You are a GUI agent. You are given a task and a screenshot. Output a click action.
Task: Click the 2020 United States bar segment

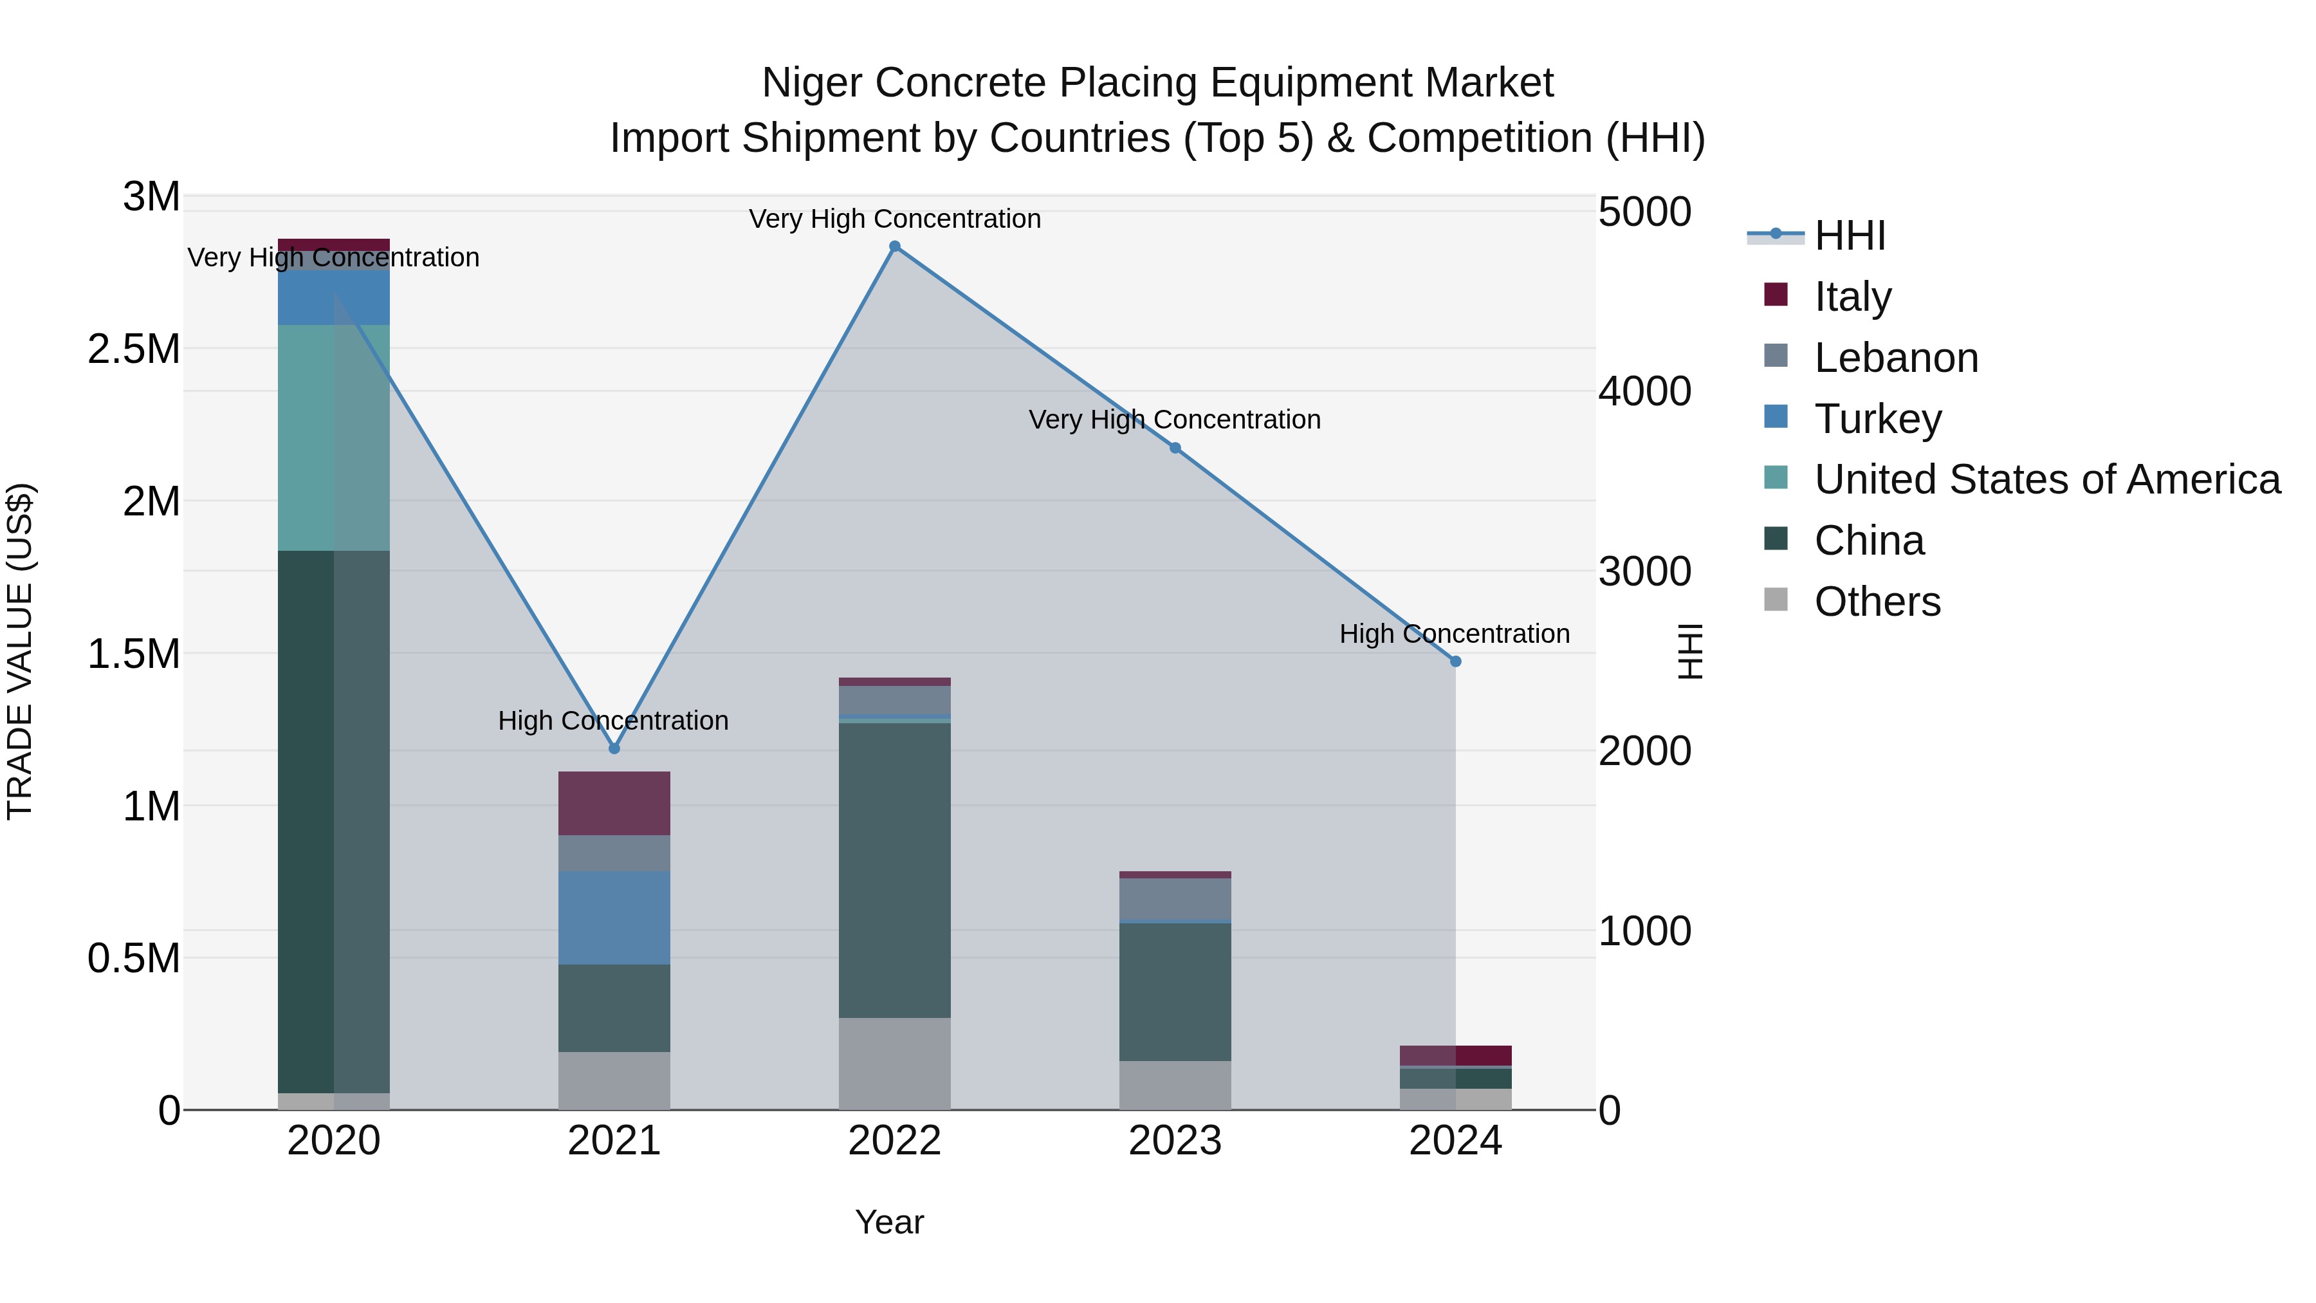click(x=333, y=438)
